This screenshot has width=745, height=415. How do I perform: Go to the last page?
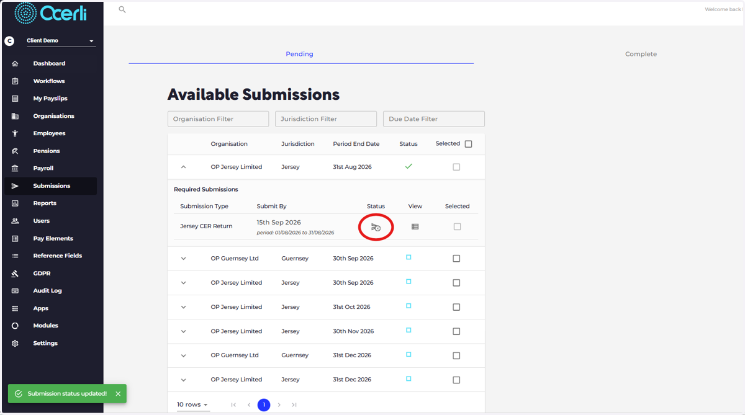tap(294, 405)
